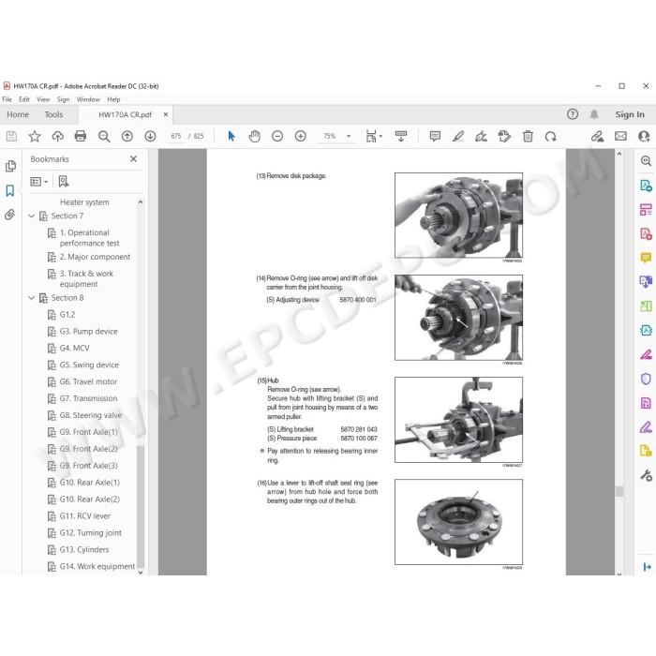
Task: Open bookmark G12. Turning joint
Action: point(90,532)
